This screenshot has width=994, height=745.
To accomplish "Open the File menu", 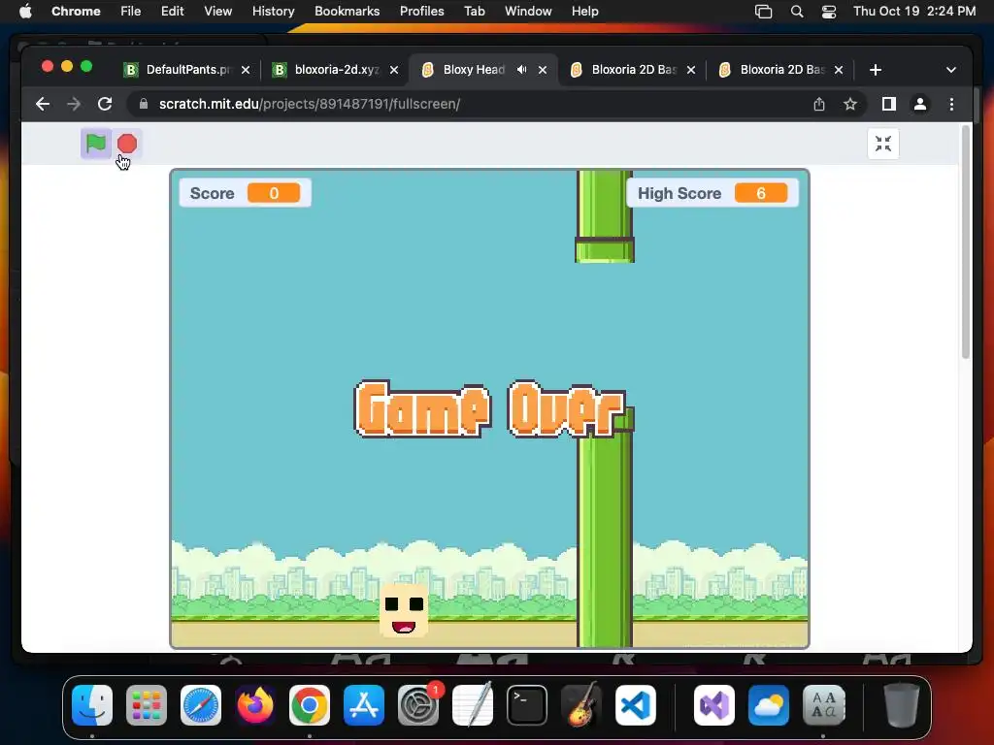I will (x=131, y=12).
